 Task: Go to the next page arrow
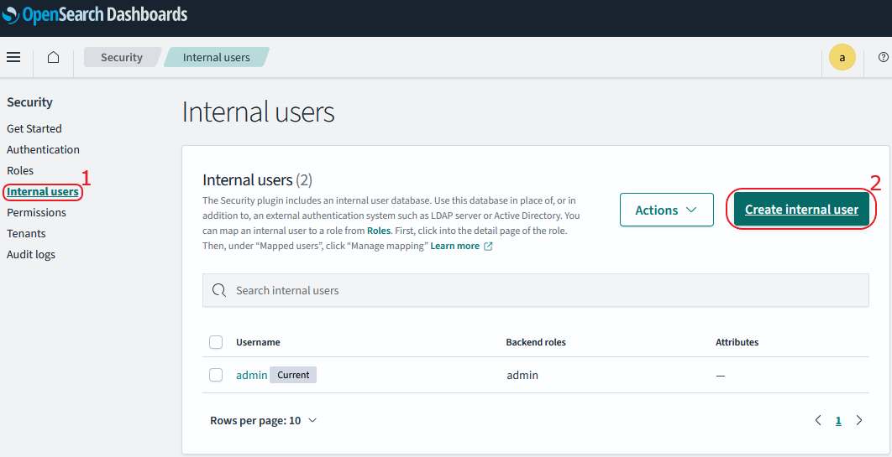coord(859,421)
